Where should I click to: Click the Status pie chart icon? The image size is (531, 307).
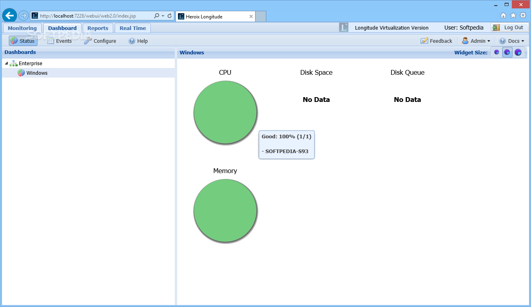pyautogui.click(x=14, y=41)
